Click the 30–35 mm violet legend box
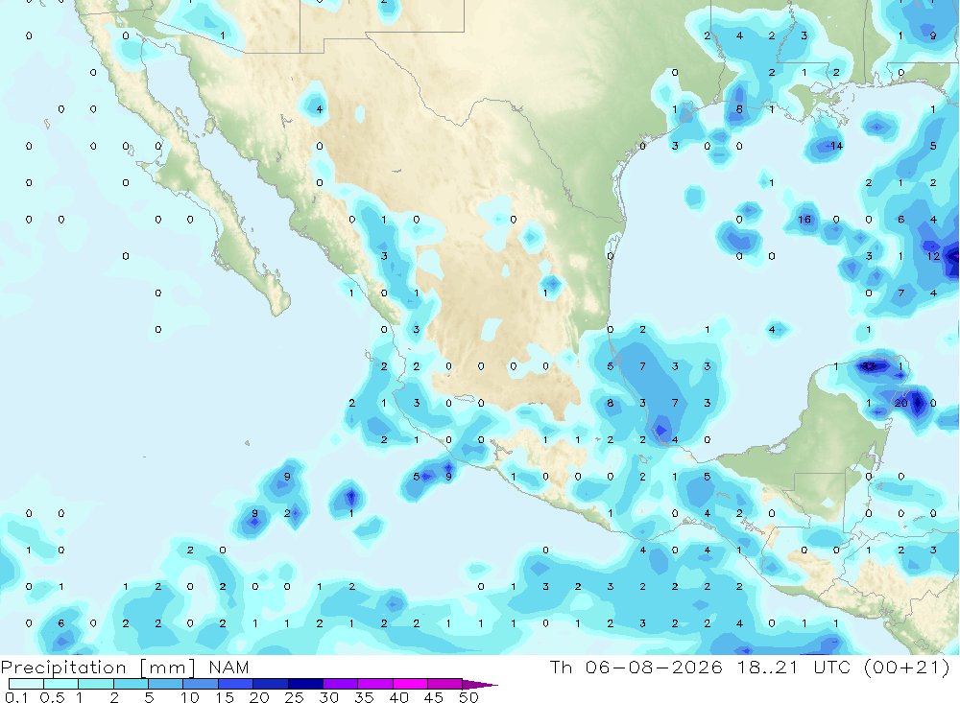 (x=341, y=684)
